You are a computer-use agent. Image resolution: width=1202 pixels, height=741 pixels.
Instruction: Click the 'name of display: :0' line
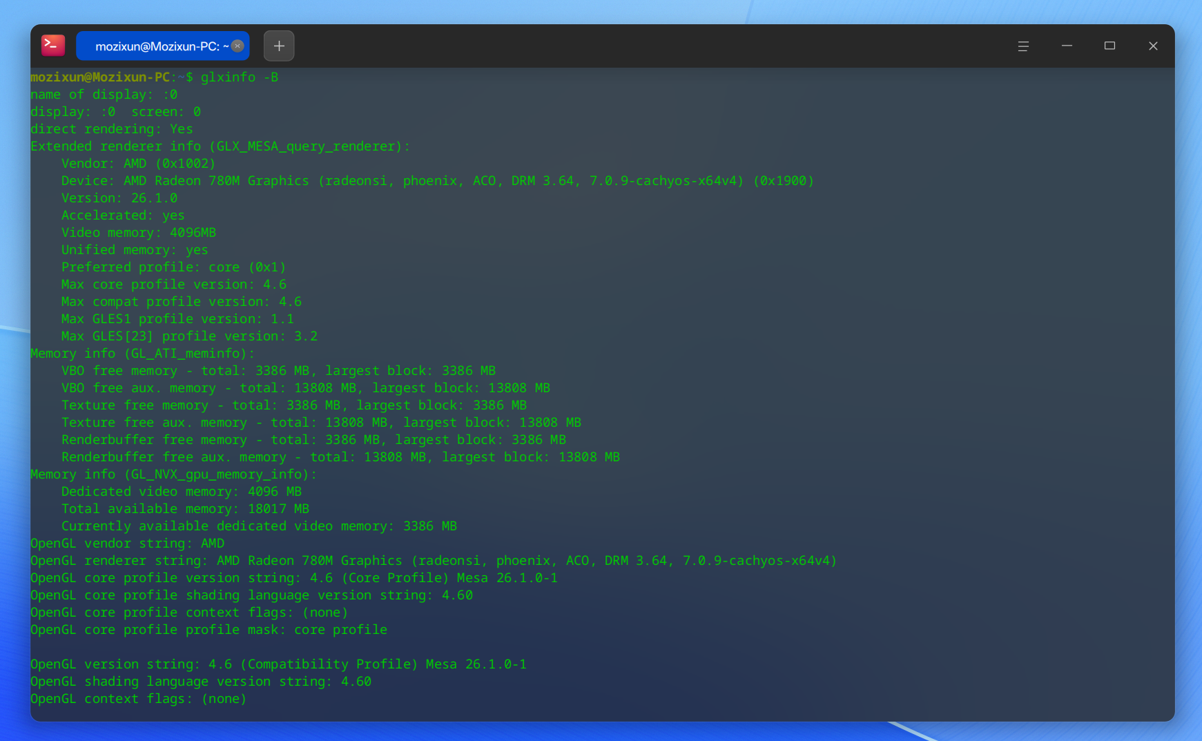click(x=104, y=95)
